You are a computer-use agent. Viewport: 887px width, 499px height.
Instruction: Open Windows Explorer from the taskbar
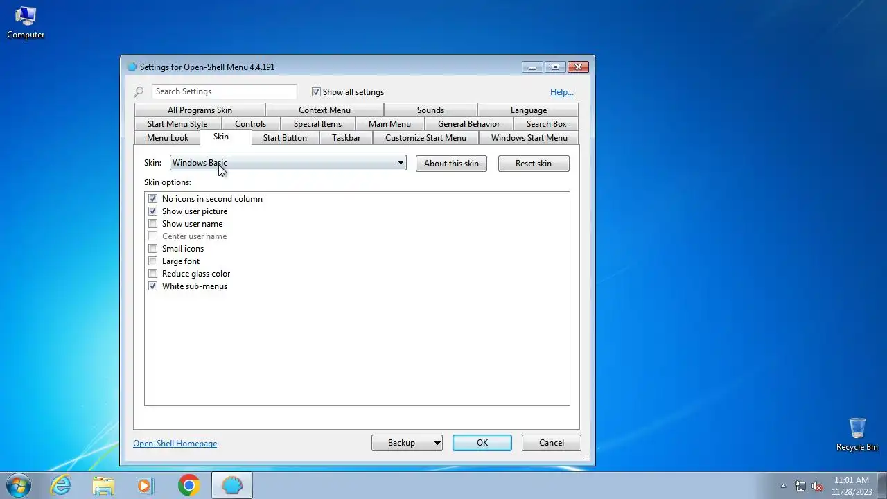pyautogui.click(x=103, y=485)
